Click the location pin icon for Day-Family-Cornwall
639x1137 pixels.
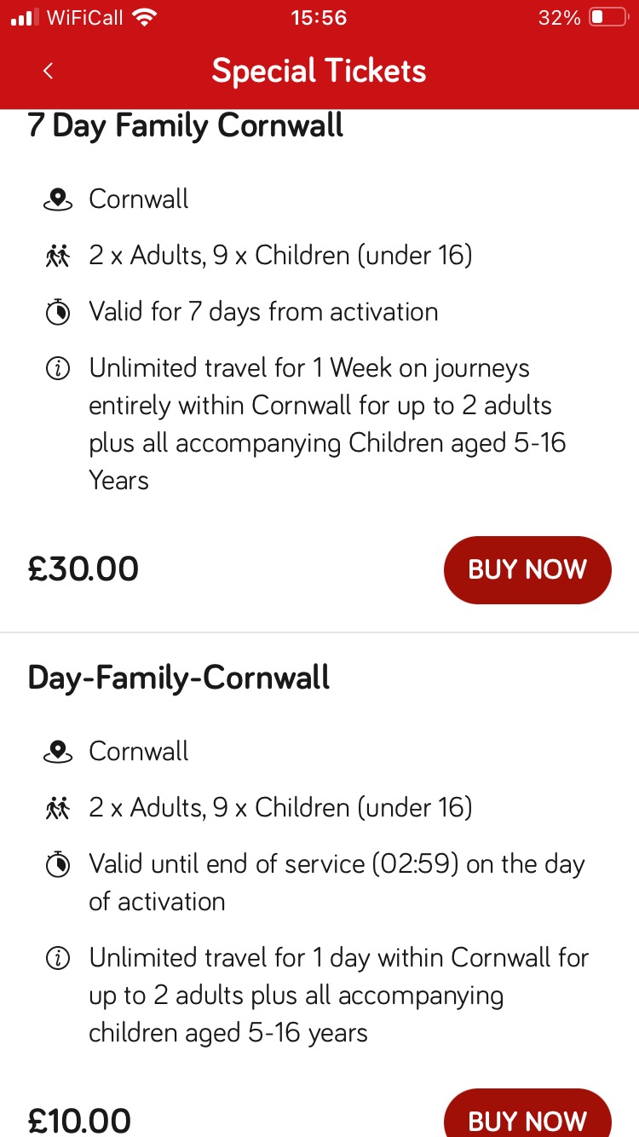pyautogui.click(x=57, y=750)
